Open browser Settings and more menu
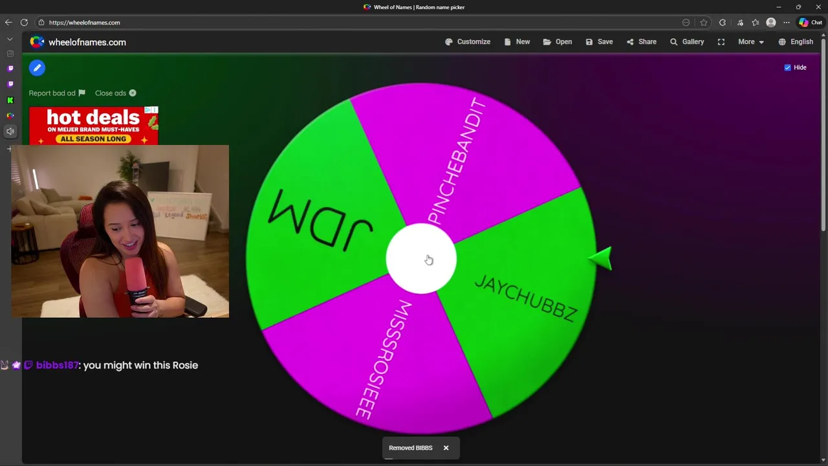Viewport: 828px width, 466px height. click(787, 23)
